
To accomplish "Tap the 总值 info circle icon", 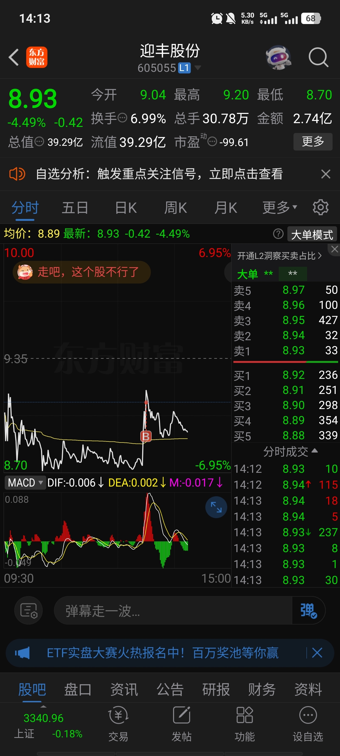I will coord(39,142).
